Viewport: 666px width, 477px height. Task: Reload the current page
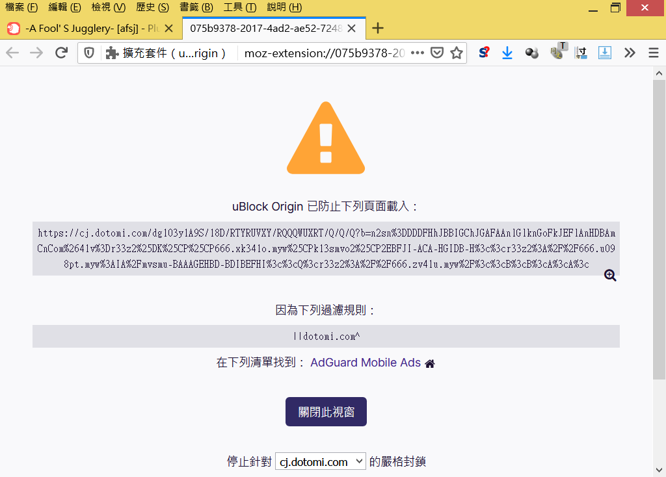point(62,53)
